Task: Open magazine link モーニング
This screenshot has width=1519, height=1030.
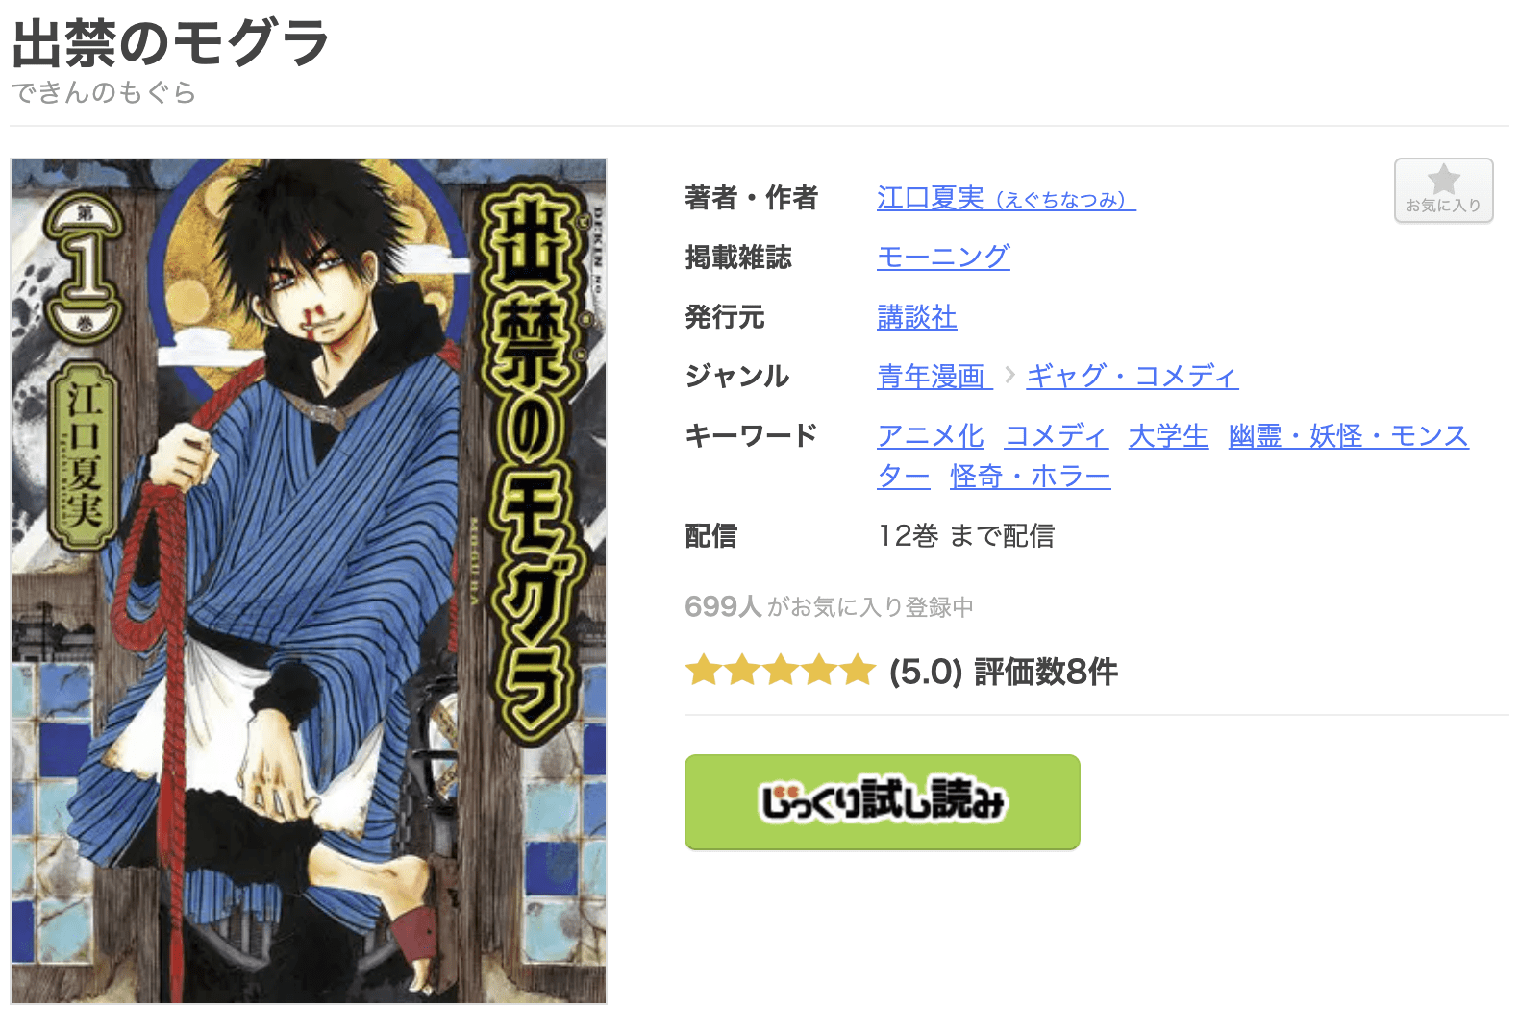Action: 943,257
